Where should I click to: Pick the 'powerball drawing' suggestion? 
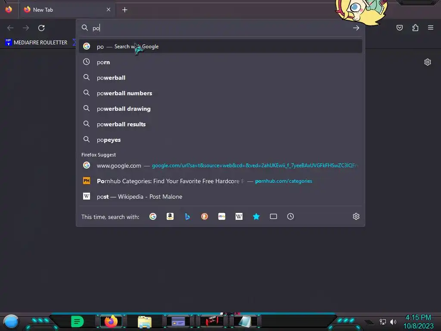[220, 109]
